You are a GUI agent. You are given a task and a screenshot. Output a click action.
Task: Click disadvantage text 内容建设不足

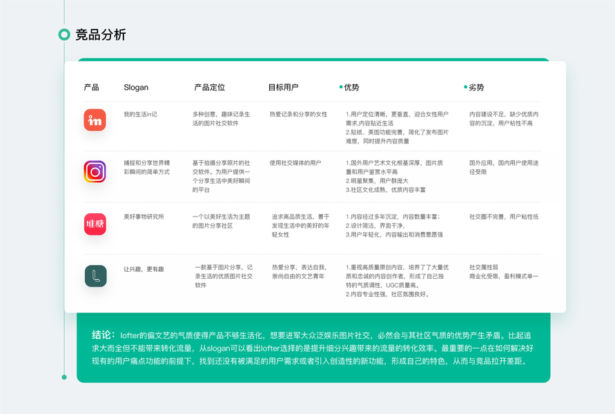(x=487, y=114)
